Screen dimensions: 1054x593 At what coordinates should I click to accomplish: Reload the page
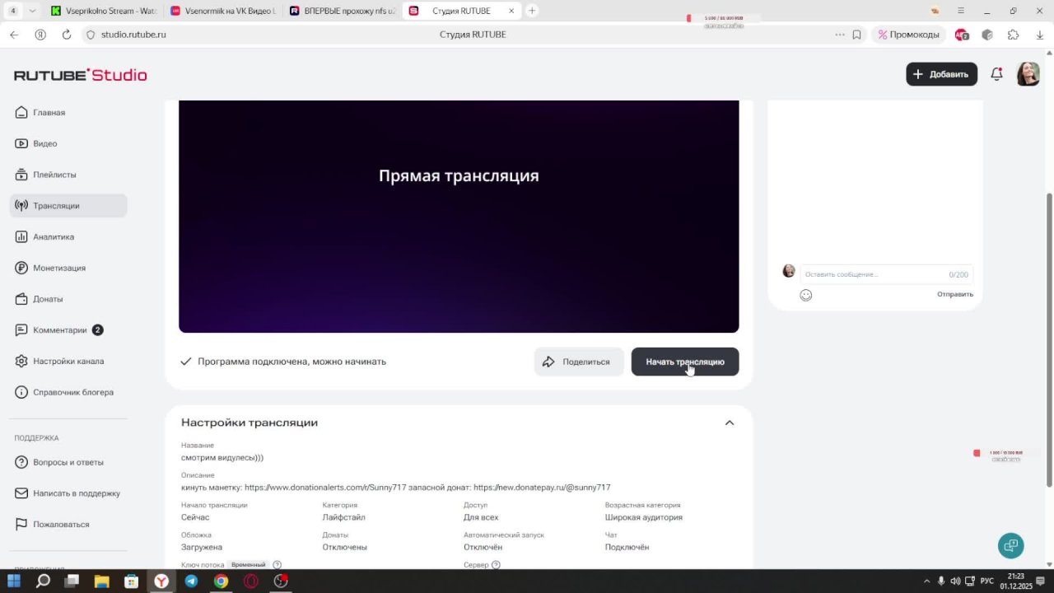click(x=67, y=35)
